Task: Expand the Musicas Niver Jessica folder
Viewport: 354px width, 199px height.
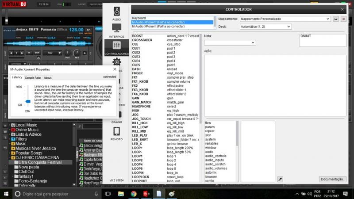Action: point(10,149)
